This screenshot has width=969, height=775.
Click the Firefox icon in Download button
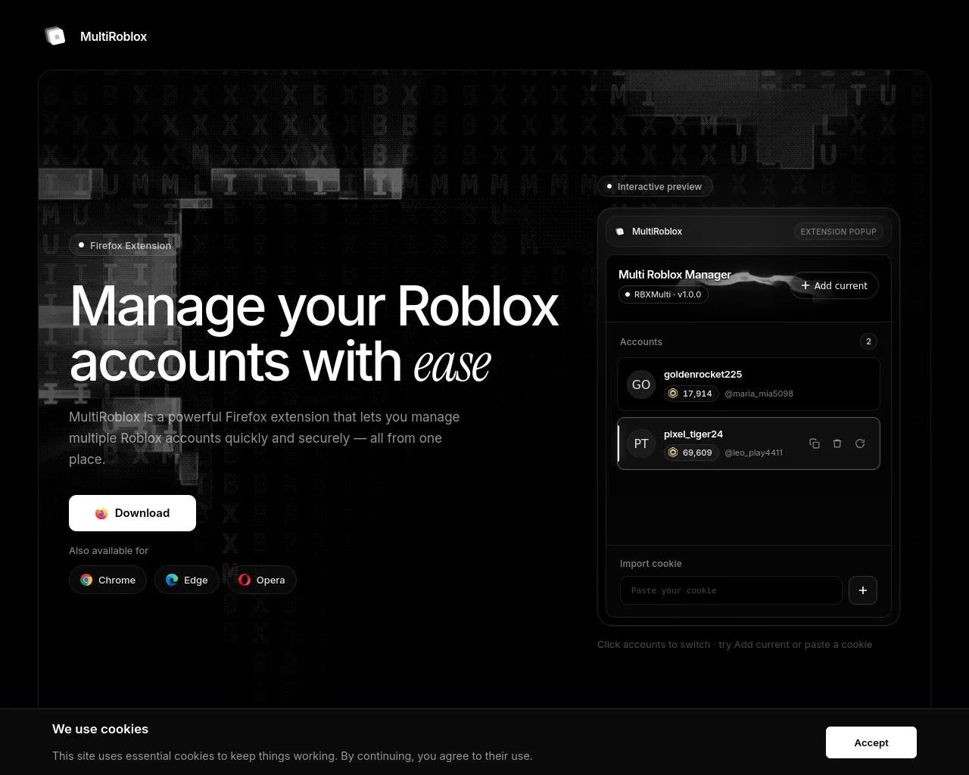coord(101,513)
